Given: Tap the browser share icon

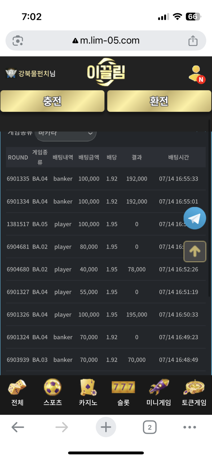Looking at the screenshot, I should [193, 41].
